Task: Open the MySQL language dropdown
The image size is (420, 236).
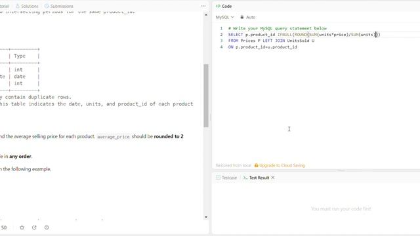Action: 224,17
